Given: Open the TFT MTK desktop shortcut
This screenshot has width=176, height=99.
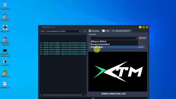Looking at the screenshot, I should coord(5,17).
